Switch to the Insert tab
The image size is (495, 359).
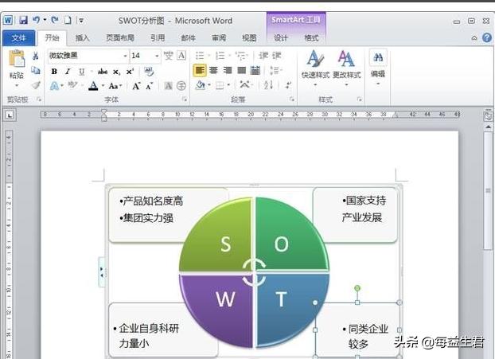(83, 37)
